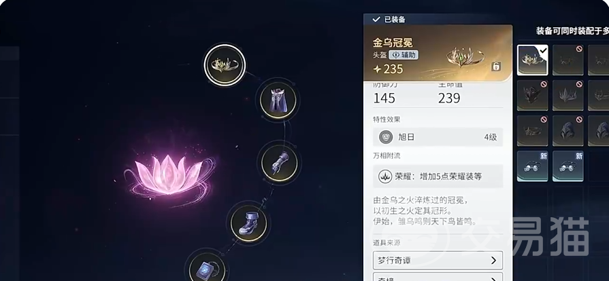Open the 梦行奇谭 item source
Image resolution: width=609 pixels, height=281 pixels.
point(438,260)
